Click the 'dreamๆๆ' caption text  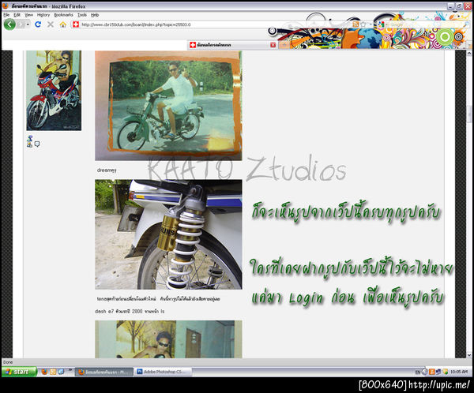[x=107, y=170]
